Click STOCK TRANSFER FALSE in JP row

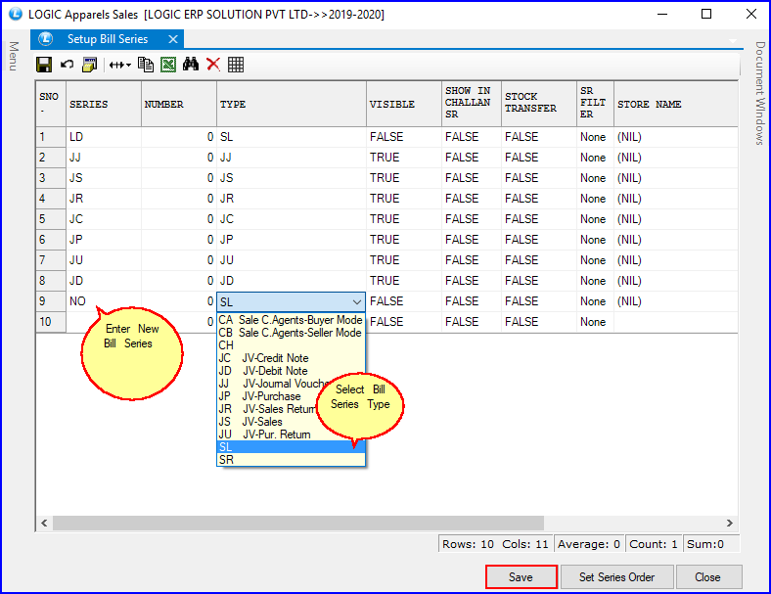click(x=539, y=240)
